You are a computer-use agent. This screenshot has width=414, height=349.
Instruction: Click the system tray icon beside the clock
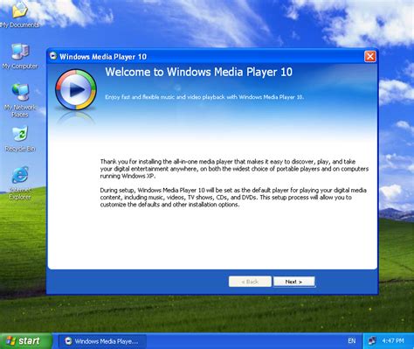[372, 340]
